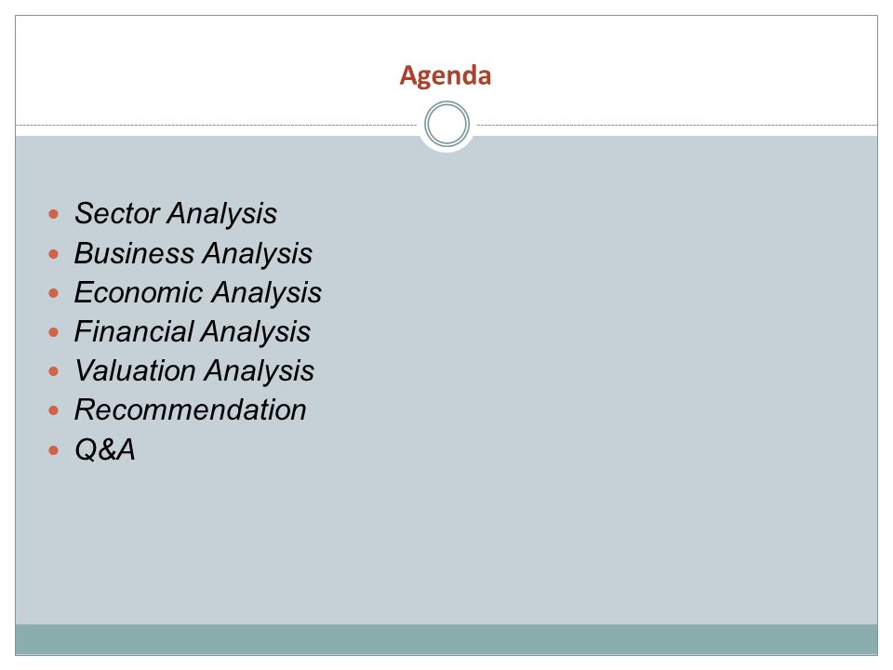The width and height of the screenshot is (893, 670).
Task: Select the bullet dot before Economic Analysis
Action: point(54,293)
